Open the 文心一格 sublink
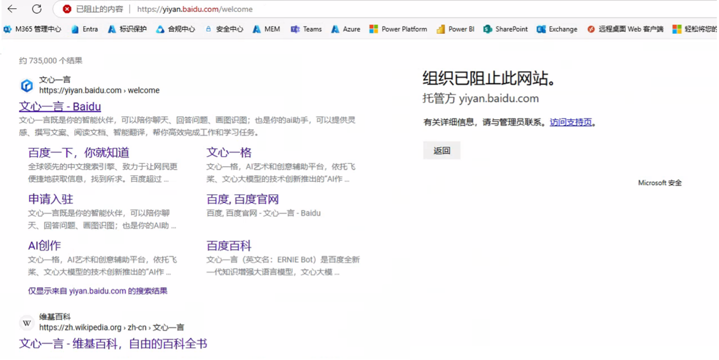Viewport: 719px width, 360px height. tap(229, 152)
